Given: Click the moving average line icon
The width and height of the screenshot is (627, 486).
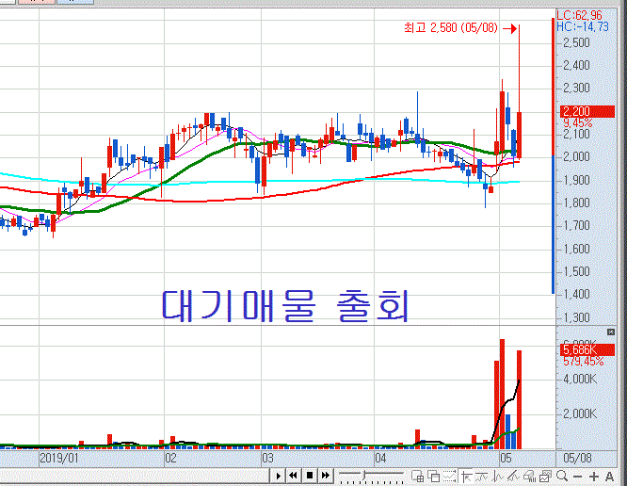Looking at the screenshot, I should pos(481,476).
